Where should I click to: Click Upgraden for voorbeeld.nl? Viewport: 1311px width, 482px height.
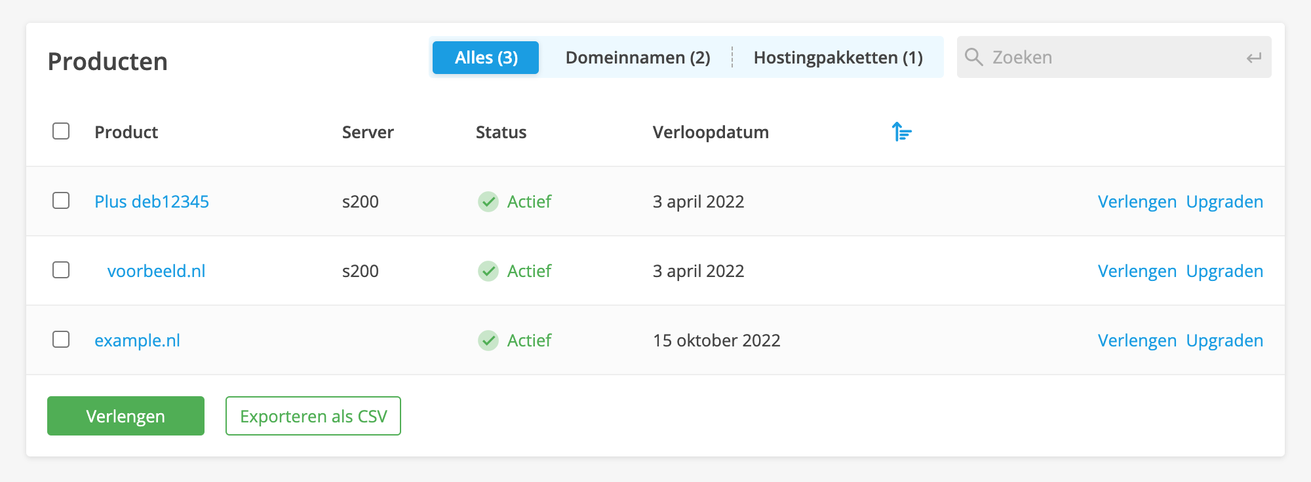pyautogui.click(x=1224, y=271)
